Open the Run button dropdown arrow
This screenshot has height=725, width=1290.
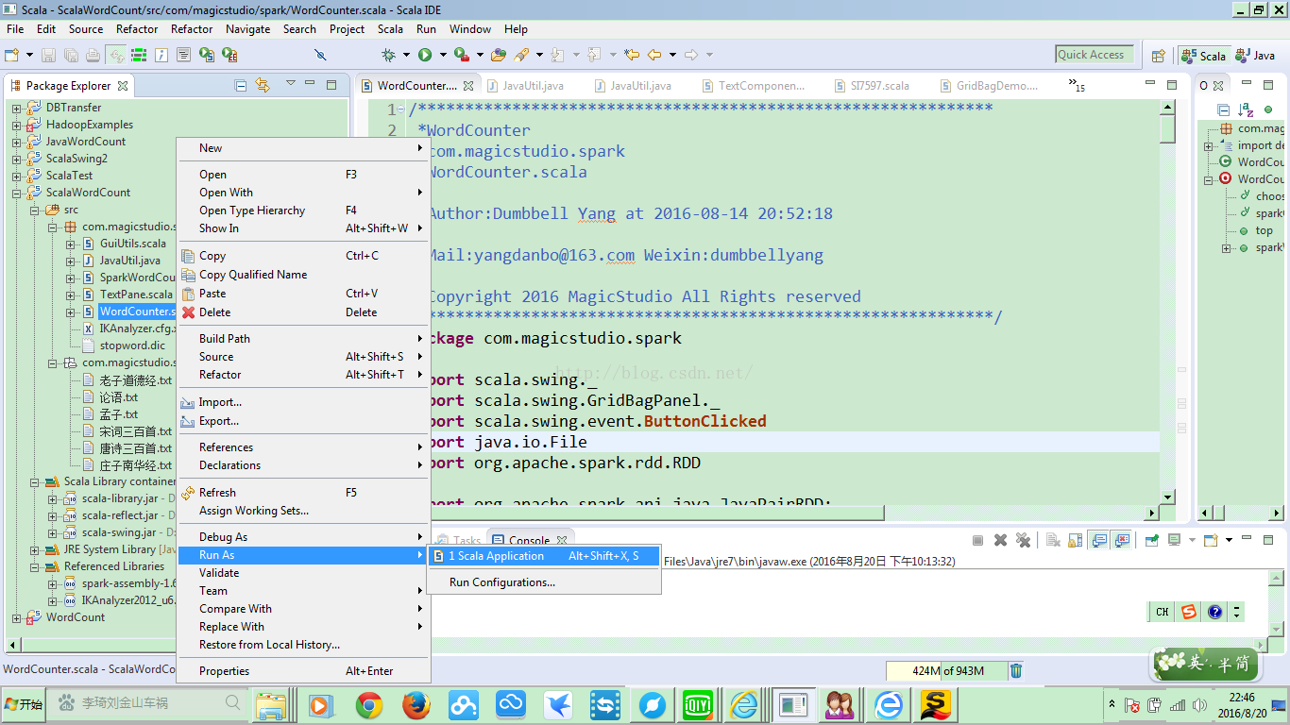(442, 56)
